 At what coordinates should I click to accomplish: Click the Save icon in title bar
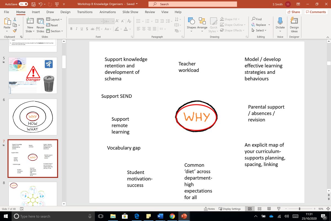(x=34, y=4)
